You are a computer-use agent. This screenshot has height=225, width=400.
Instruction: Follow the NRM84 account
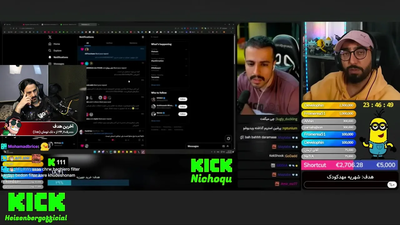183,99
